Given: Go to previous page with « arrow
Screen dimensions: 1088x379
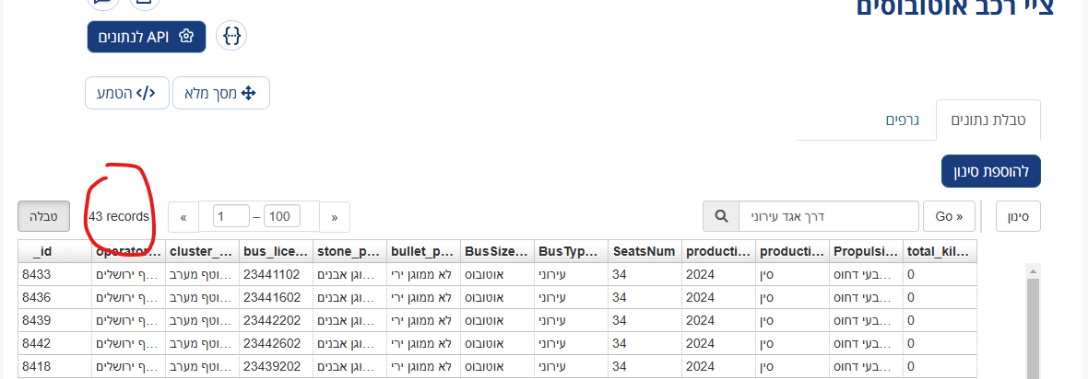Looking at the screenshot, I should [184, 217].
